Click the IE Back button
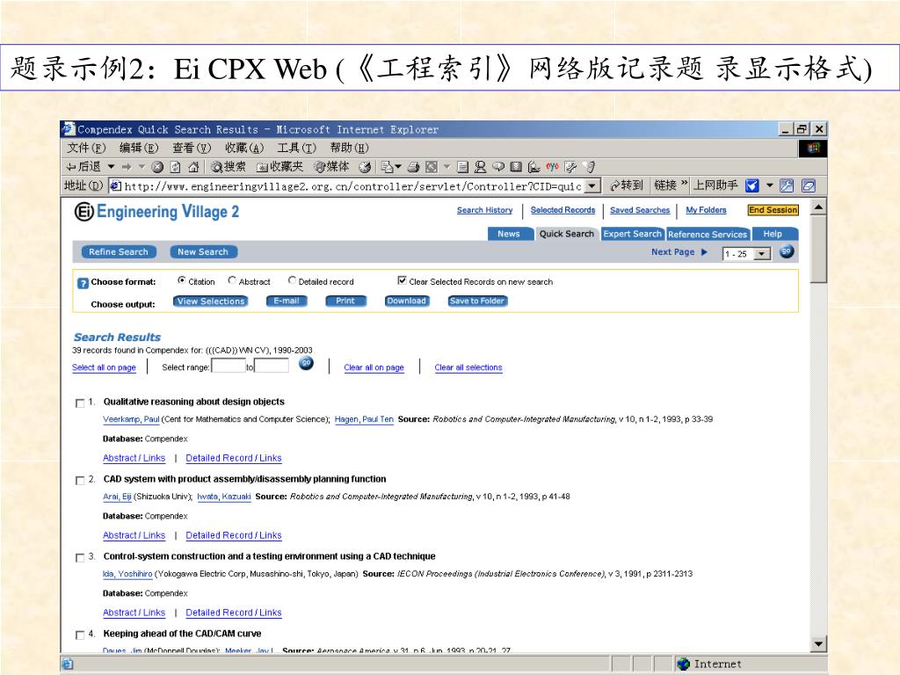The width and height of the screenshot is (900, 675). point(83,167)
